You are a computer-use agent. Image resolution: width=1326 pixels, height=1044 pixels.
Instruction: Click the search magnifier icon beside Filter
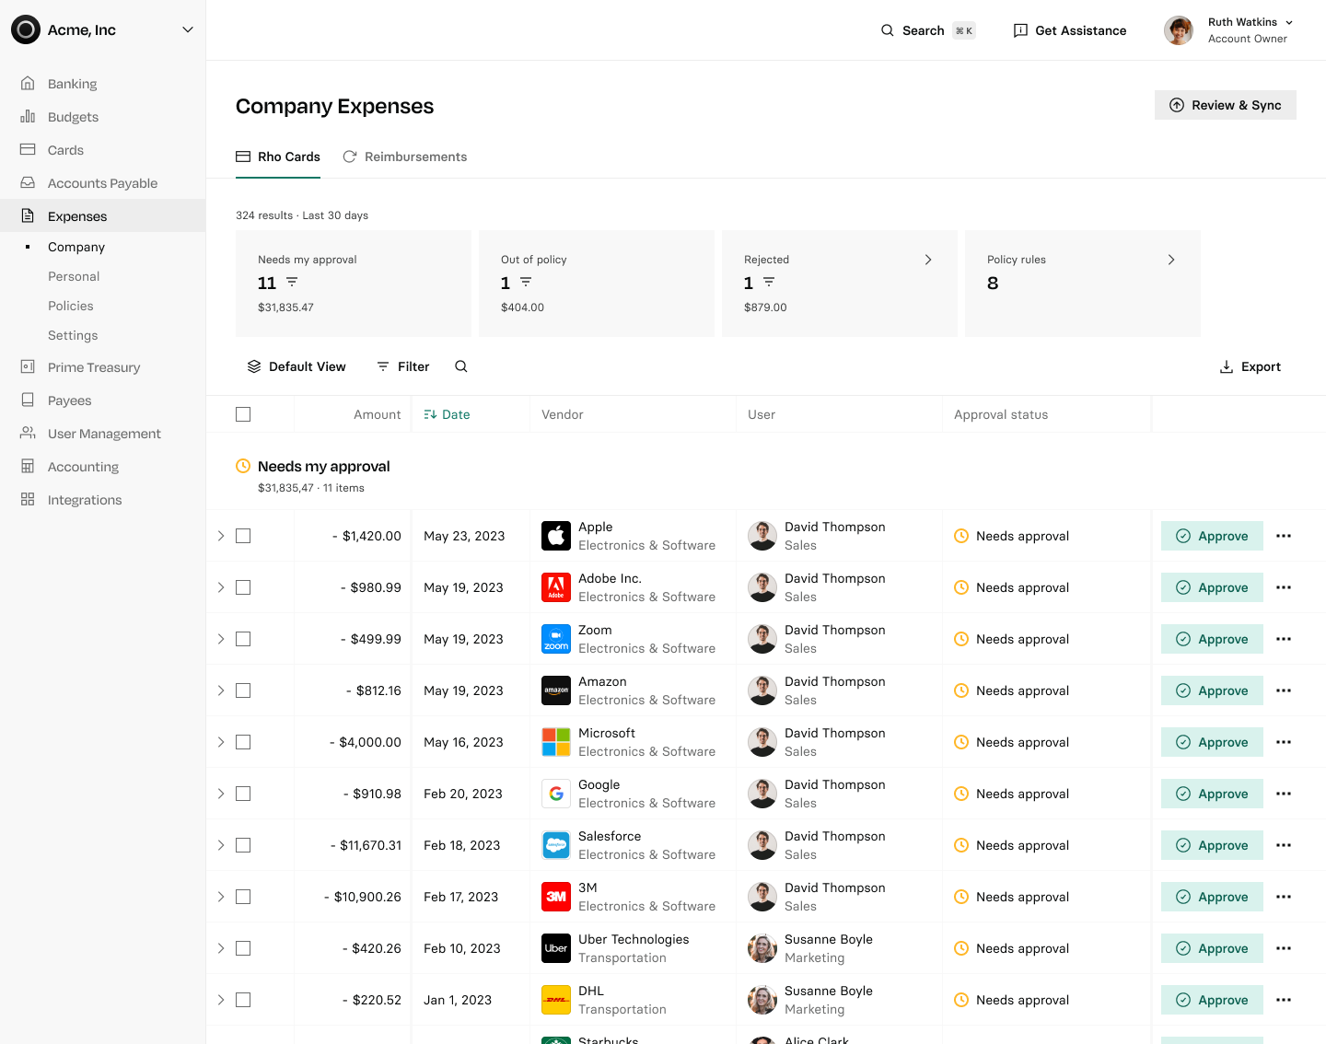pyautogui.click(x=461, y=366)
